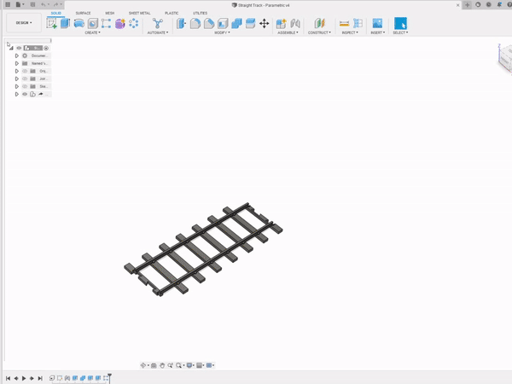Toggle visibility eye of Joints folder
This screenshot has width=512, height=384.
tap(25, 79)
